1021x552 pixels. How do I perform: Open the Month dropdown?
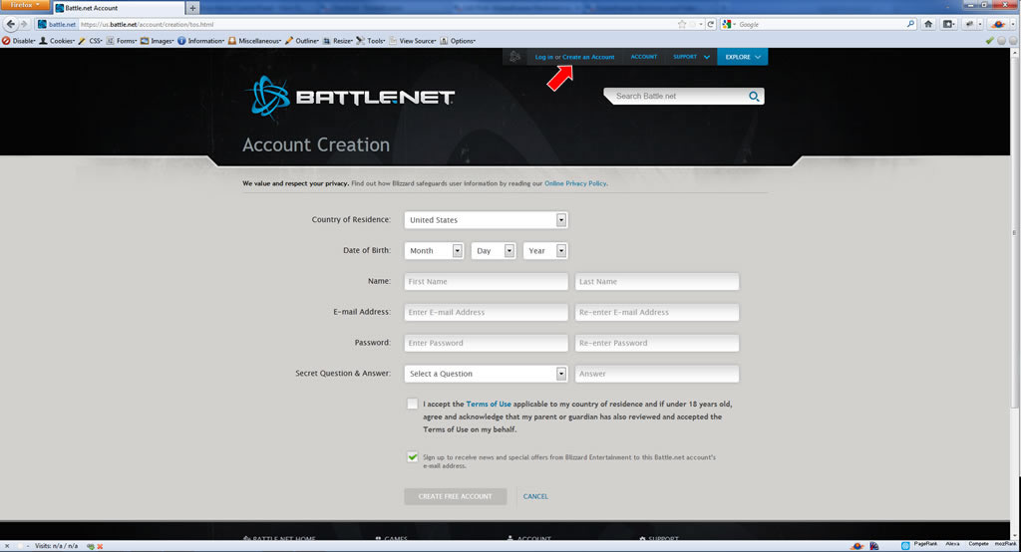point(434,251)
